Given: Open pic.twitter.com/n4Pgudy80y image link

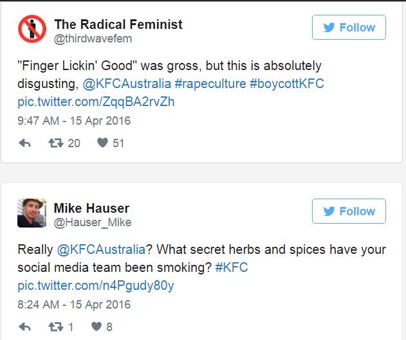Looking at the screenshot, I should coord(96,285).
